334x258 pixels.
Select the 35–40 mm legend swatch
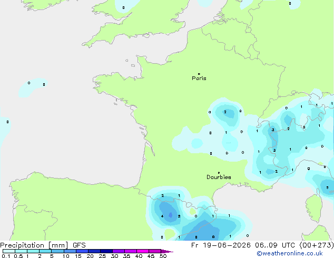point(131,251)
